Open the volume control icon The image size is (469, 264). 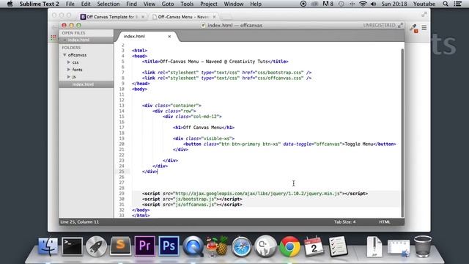coord(373,4)
